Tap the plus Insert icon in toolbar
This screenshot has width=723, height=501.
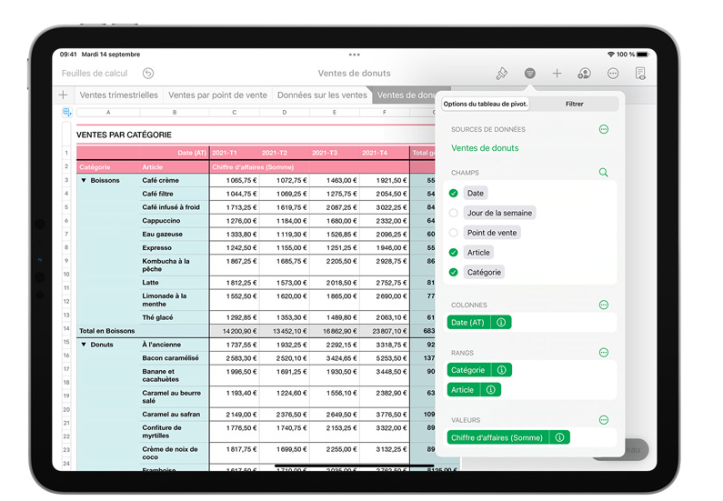(557, 73)
